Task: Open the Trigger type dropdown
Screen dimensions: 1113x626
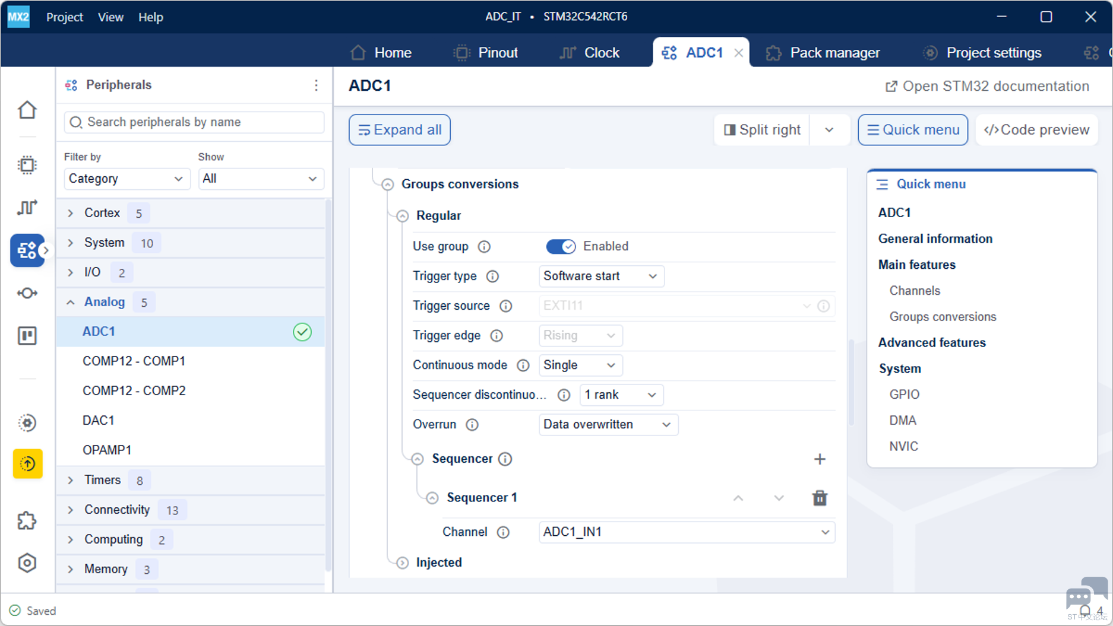Action: 601,276
